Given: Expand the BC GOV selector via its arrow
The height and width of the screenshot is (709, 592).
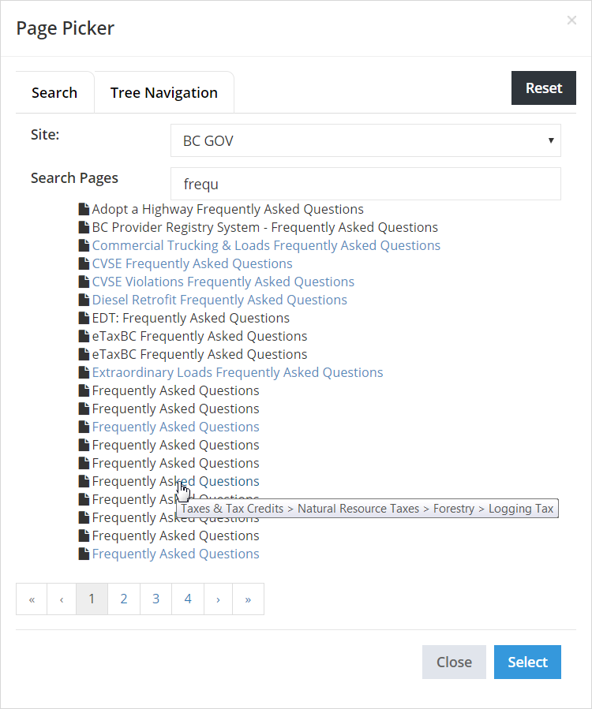Looking at the screenshot, I should pos(551,140).
